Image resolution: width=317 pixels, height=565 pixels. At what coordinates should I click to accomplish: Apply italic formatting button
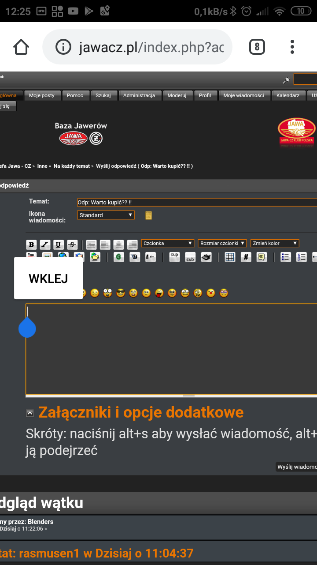[x=45, y=245]
